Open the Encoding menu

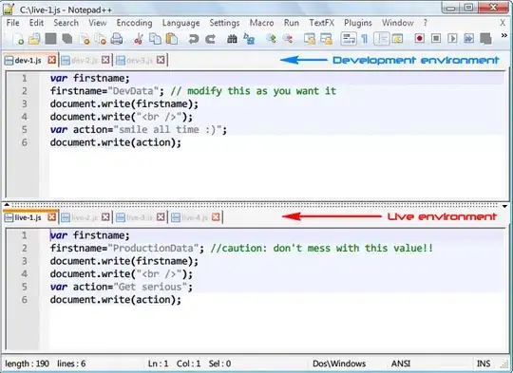tap(134, 23)
